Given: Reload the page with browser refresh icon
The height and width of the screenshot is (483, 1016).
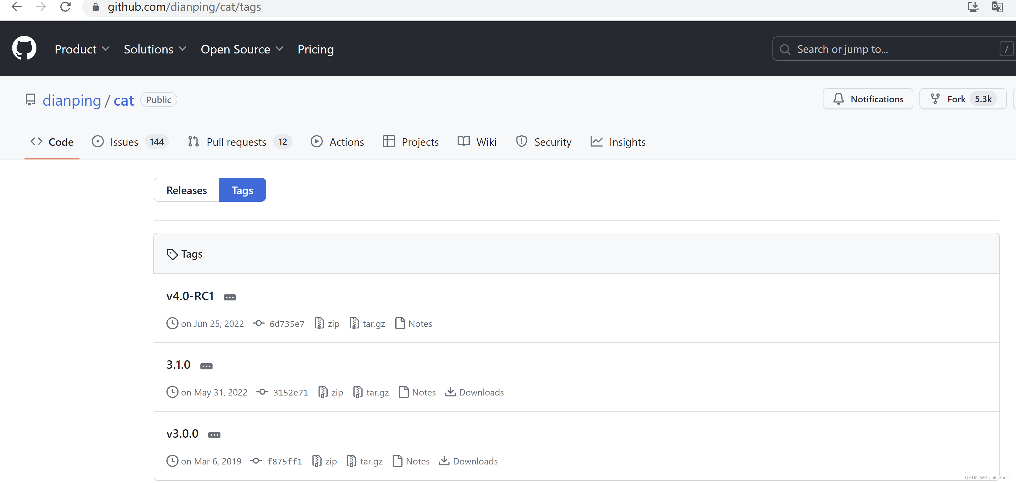Looking at the screenshot, I should (66, 7).
